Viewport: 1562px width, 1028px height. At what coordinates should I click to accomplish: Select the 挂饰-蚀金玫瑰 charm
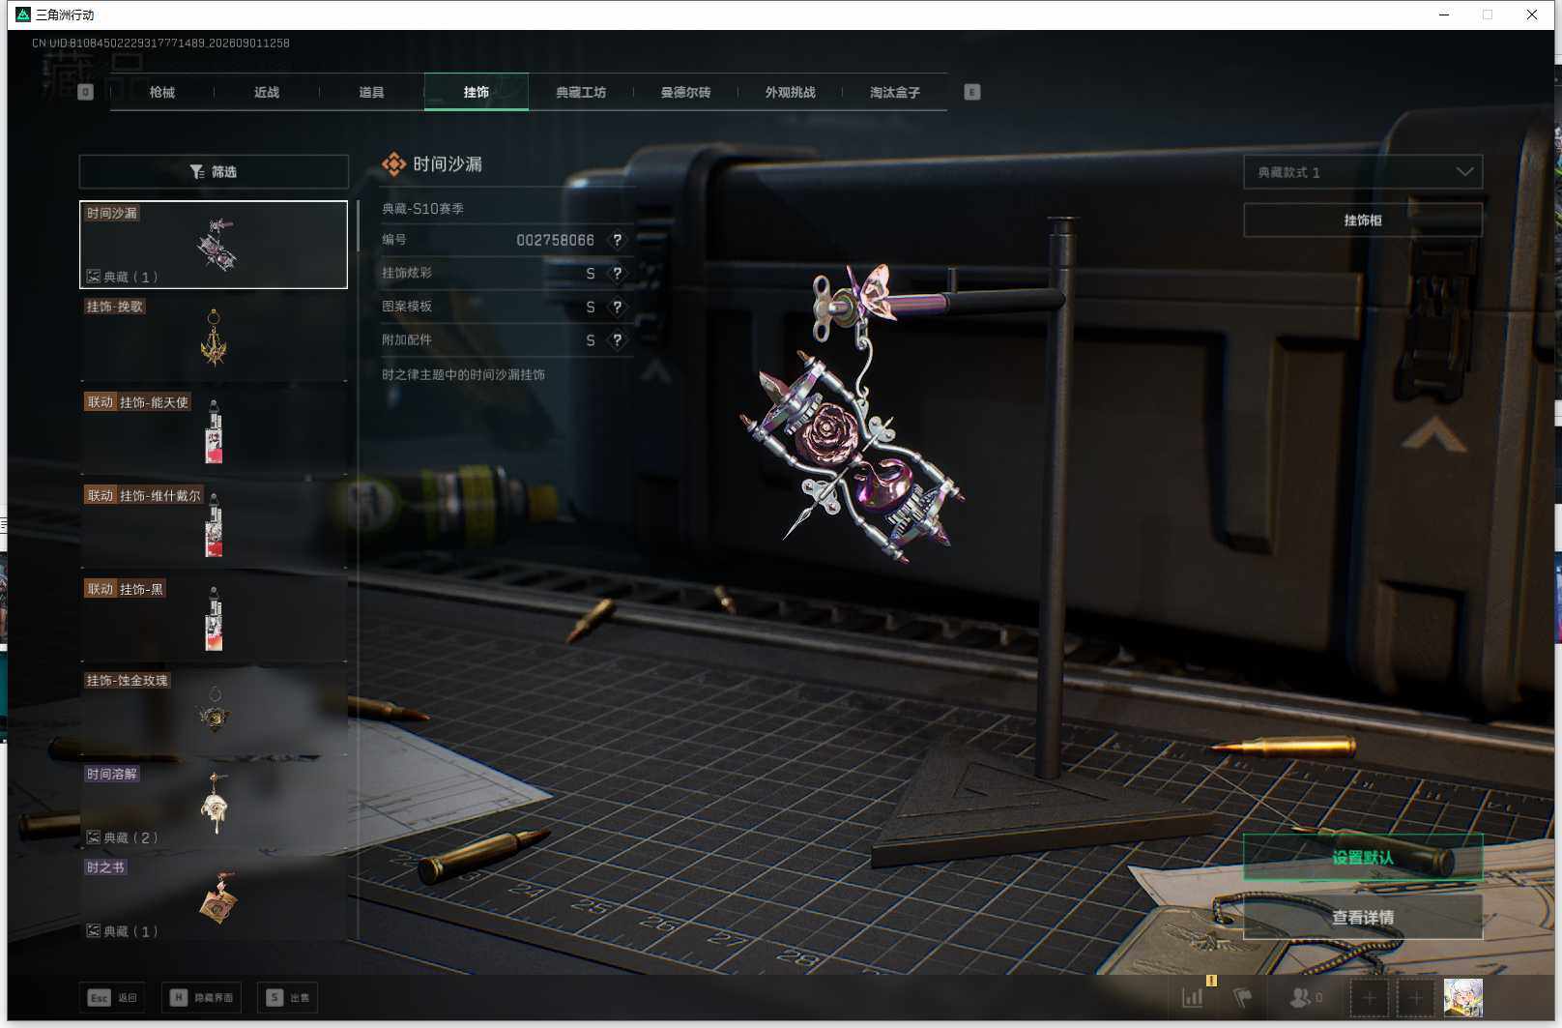[214, 713]
